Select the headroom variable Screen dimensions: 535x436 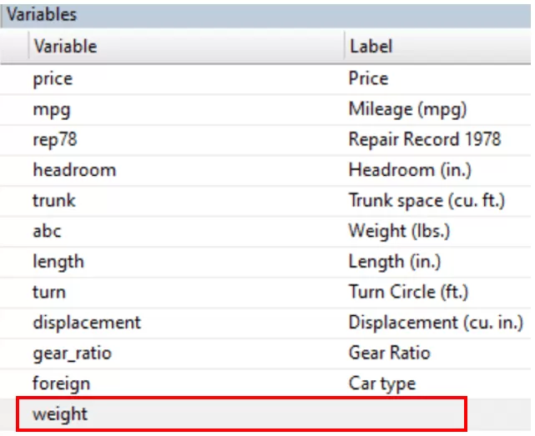[x=74, y=170]
